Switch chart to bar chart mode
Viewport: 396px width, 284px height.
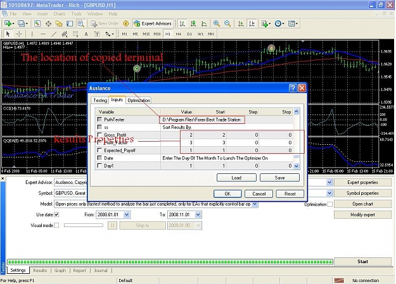tap(182, 23)
